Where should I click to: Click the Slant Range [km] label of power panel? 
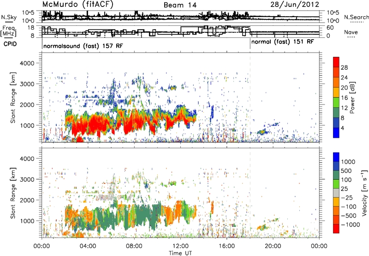click(13, 98)
